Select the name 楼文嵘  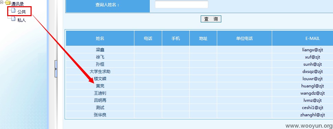(100, 79)
